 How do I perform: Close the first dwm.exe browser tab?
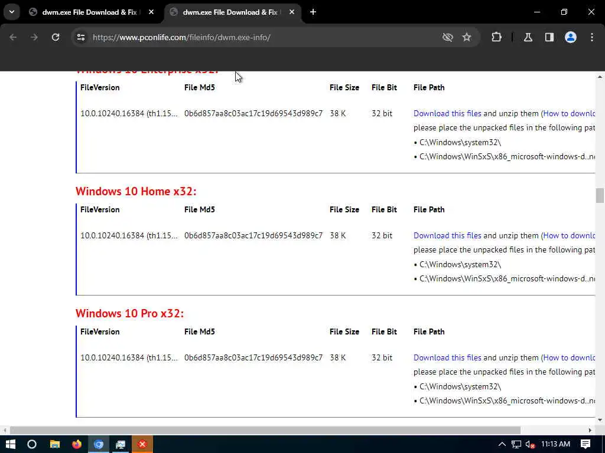click(151, 12)
